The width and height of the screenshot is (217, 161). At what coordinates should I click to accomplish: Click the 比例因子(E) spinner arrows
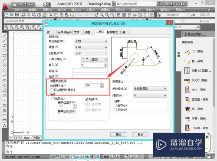[102, 85]
